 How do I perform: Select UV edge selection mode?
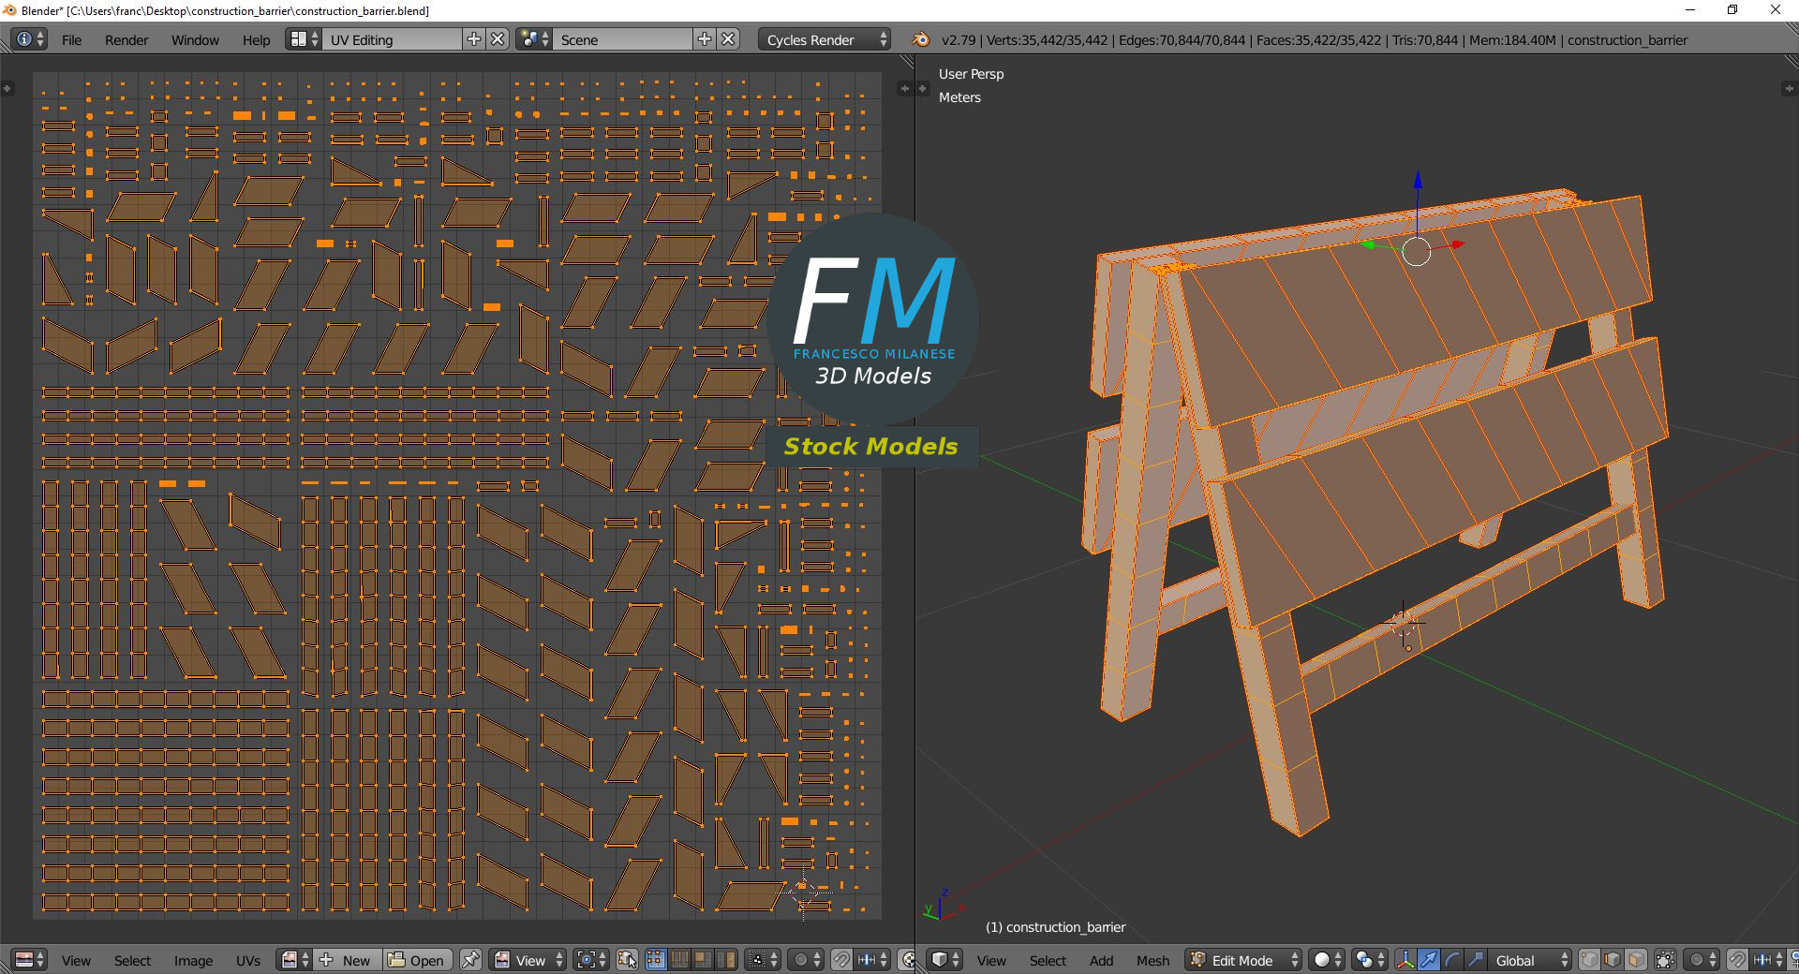tap(679, 960)
